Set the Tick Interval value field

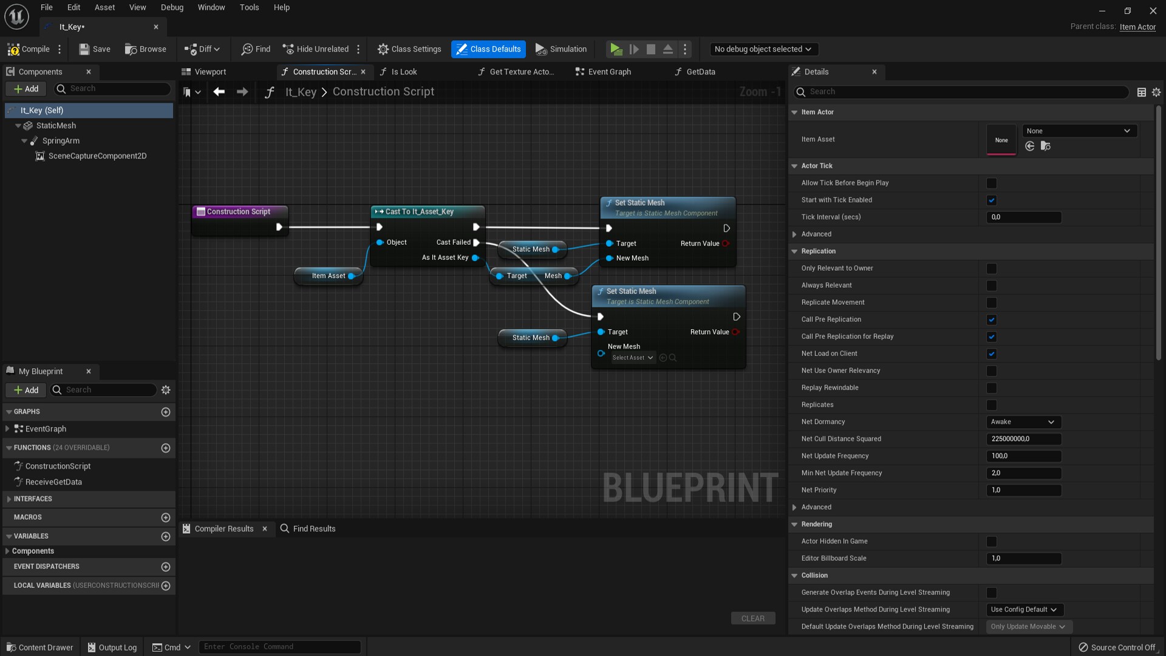click(x=1024, y=217)
